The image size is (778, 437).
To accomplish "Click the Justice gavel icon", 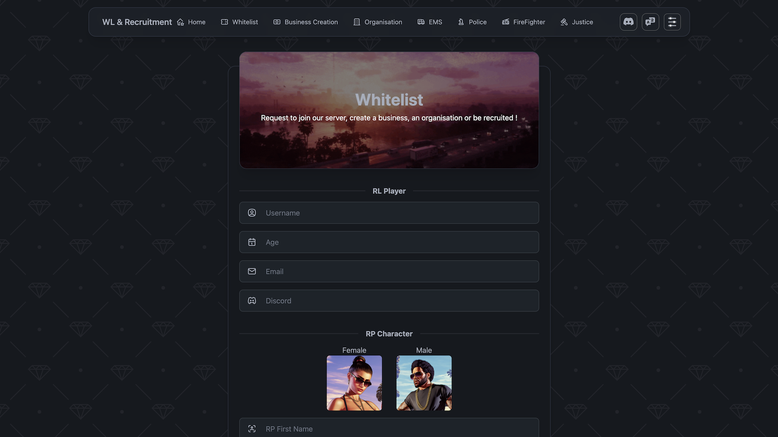I will point(564,22).
